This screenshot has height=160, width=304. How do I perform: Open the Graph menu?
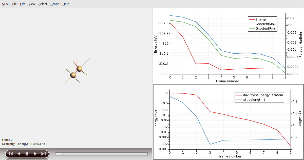(55, 4)
